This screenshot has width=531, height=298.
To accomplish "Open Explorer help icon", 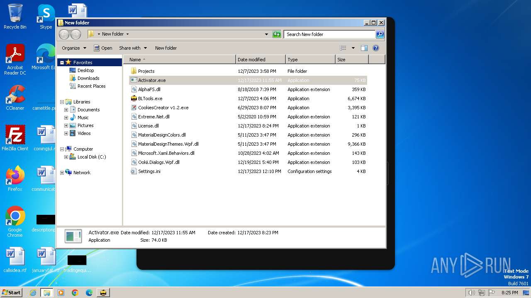I will coord(376,48).
